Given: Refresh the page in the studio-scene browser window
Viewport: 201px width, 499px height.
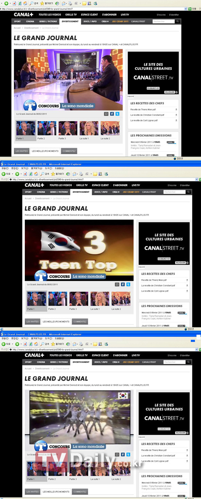Looking at the screenshot, I should [20, 3].
